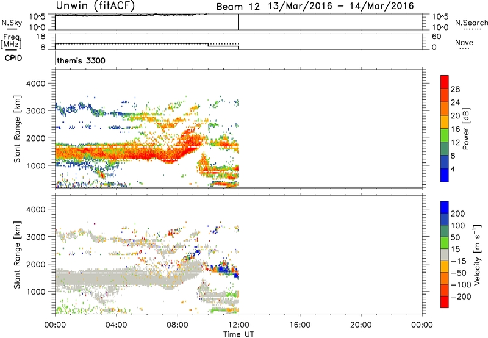Screen dimensions: 488x338
Task: Select the 'Freq. [MHz]' axis label
Action: pos(11,41)
